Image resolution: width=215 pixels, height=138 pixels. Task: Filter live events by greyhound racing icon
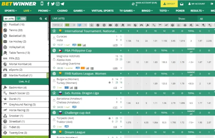coord(160,25)
